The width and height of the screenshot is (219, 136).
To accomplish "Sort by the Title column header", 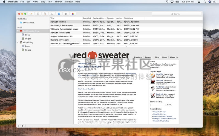I will (x=66, y=18).
